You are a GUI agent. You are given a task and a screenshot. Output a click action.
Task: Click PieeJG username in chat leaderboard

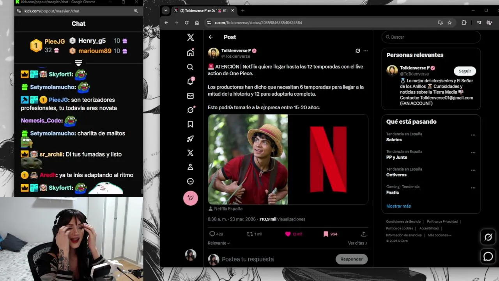55,41
